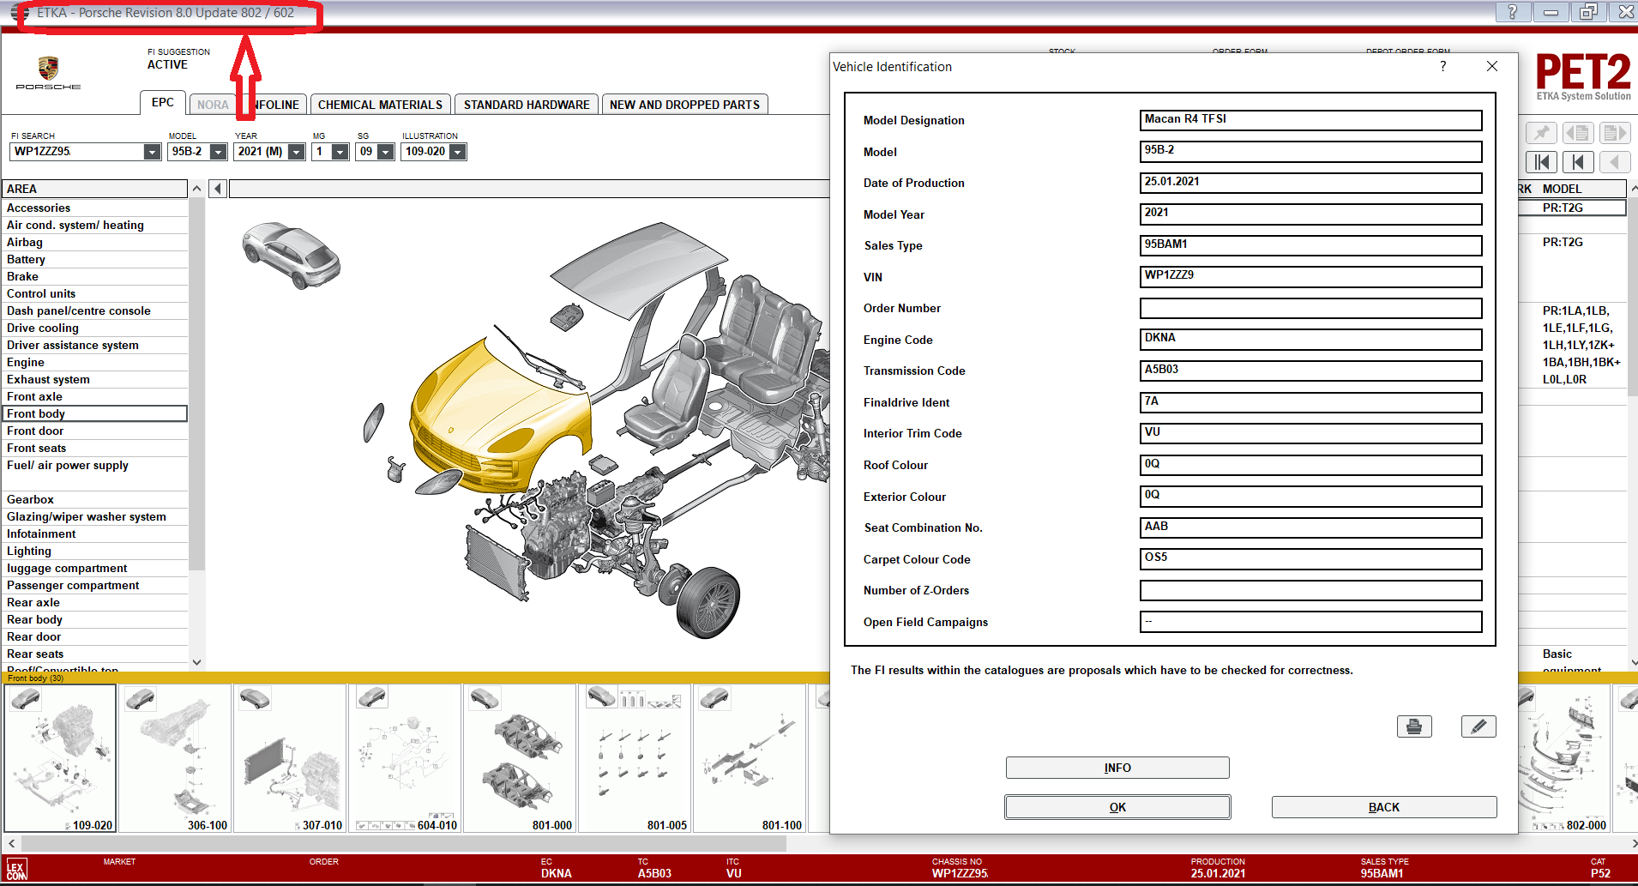Click the Model Designation field
This screenshot has width=1638, height=886.
point(1310,120)
